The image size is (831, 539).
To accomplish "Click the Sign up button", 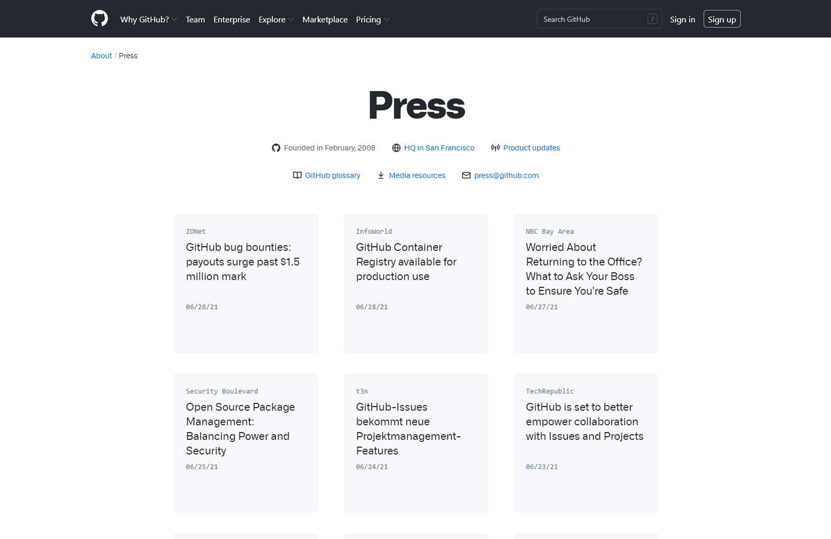I will [722, 19].
